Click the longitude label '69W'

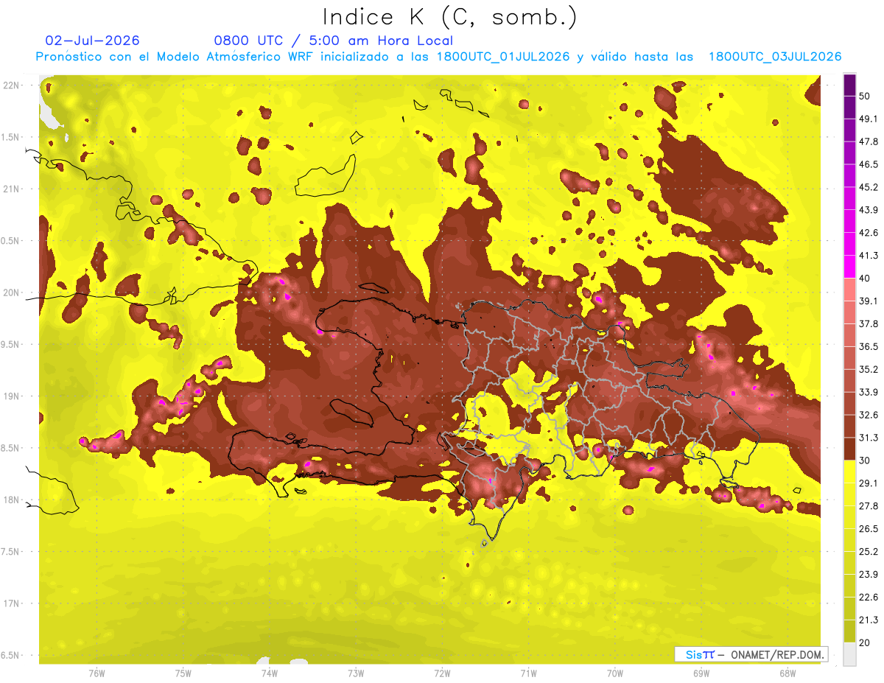click(x=701, y=673)
